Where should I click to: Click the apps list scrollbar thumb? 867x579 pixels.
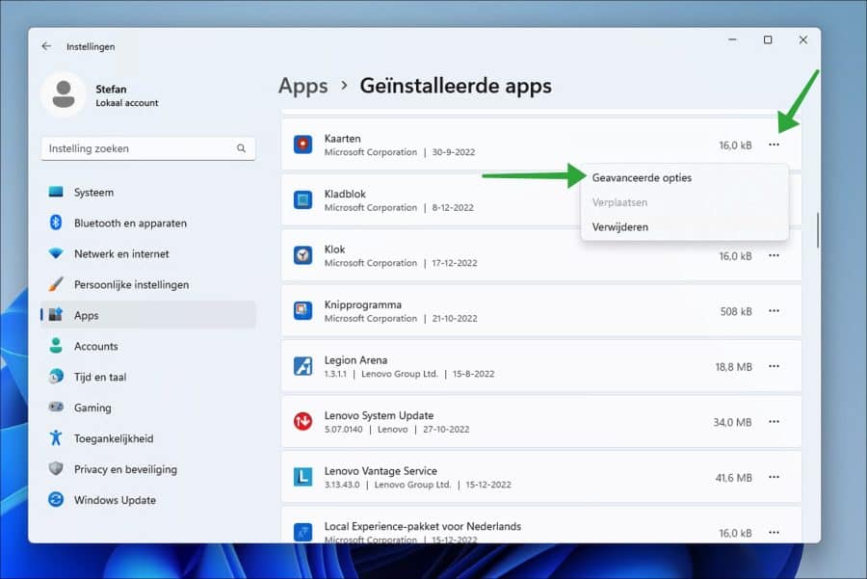[817, 230]
